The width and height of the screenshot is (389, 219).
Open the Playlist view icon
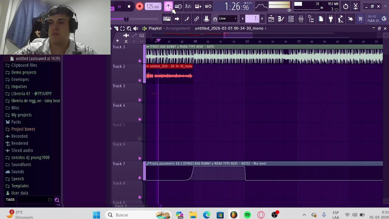271,19
